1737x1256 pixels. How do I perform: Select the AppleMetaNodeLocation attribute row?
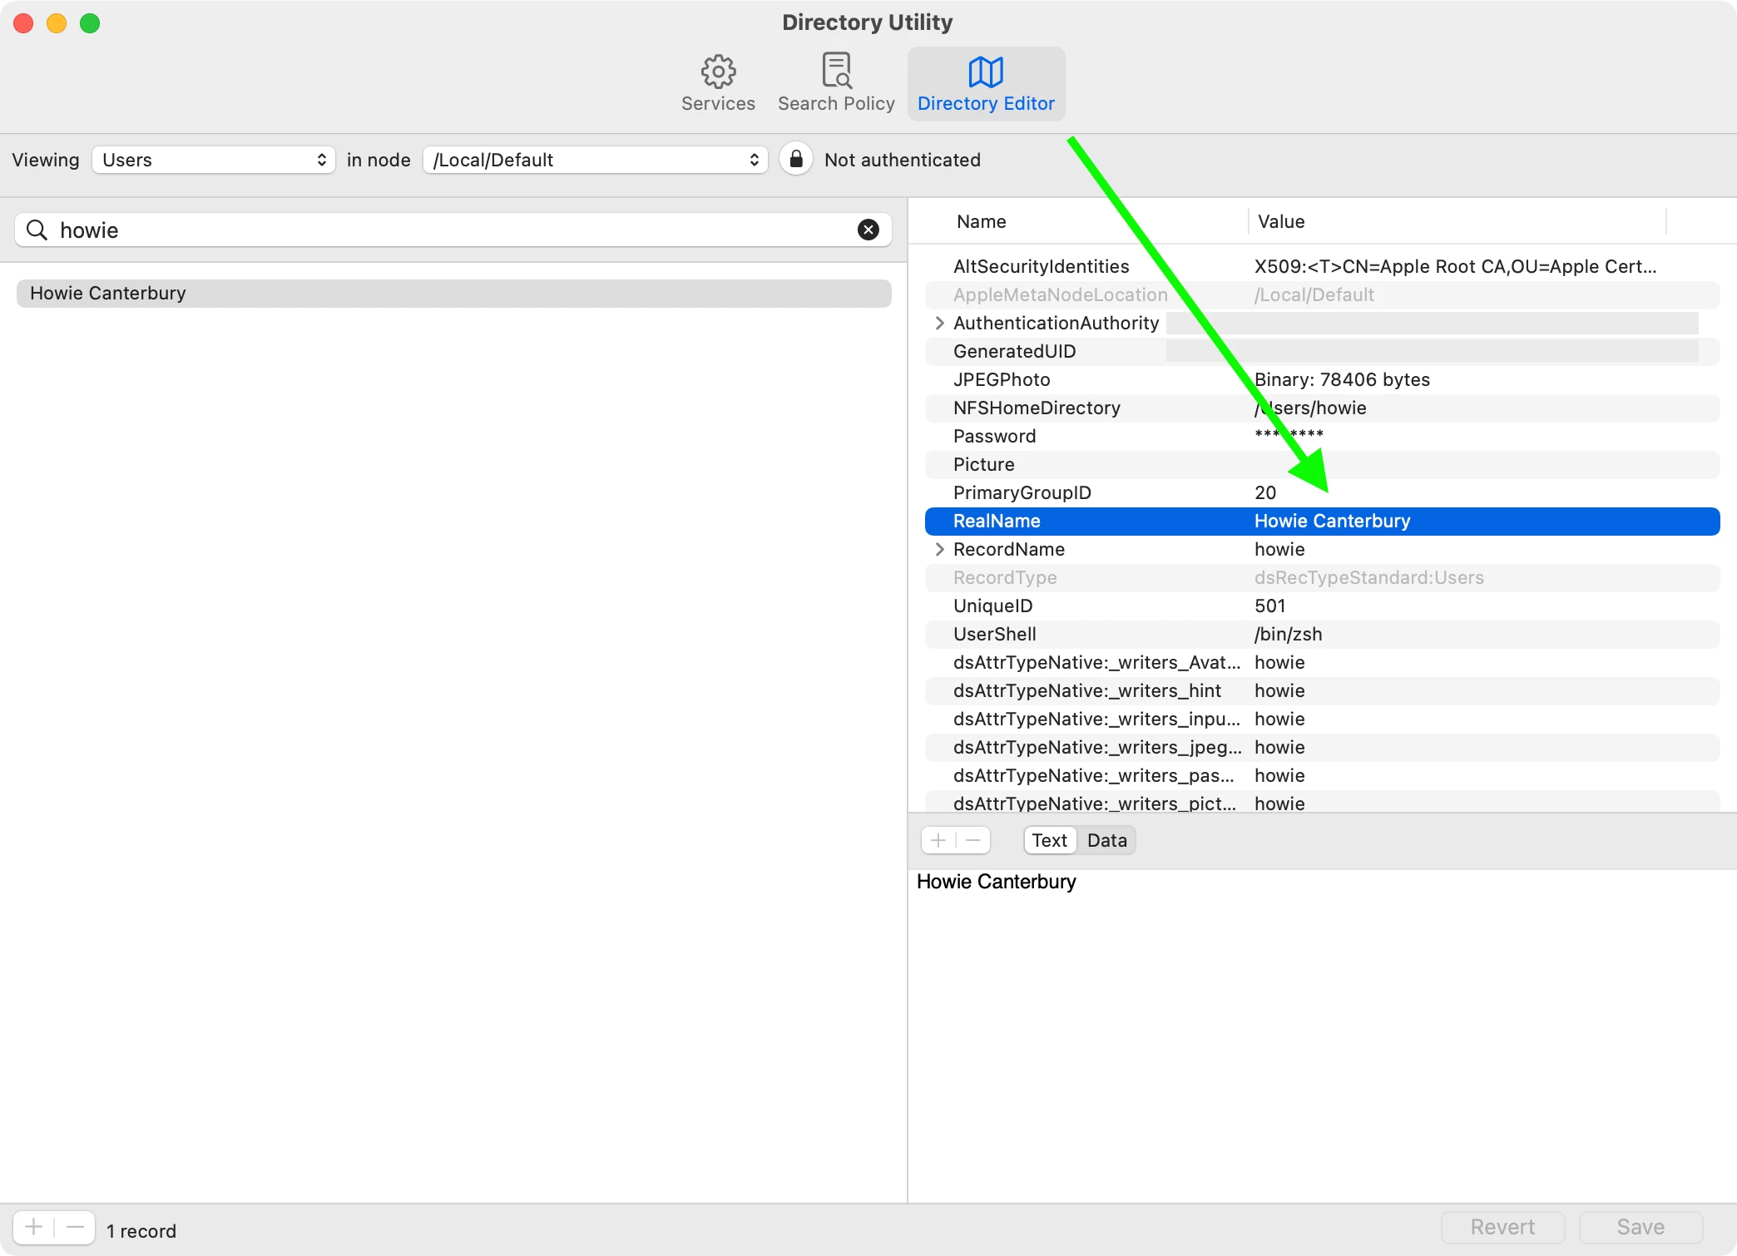tap(1323, 294)
